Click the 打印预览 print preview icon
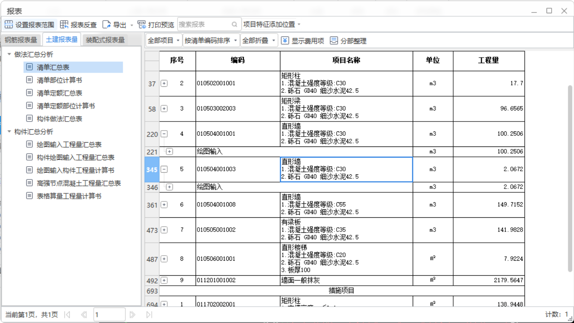This screenshot has height=323, width=574. (141, 24)
